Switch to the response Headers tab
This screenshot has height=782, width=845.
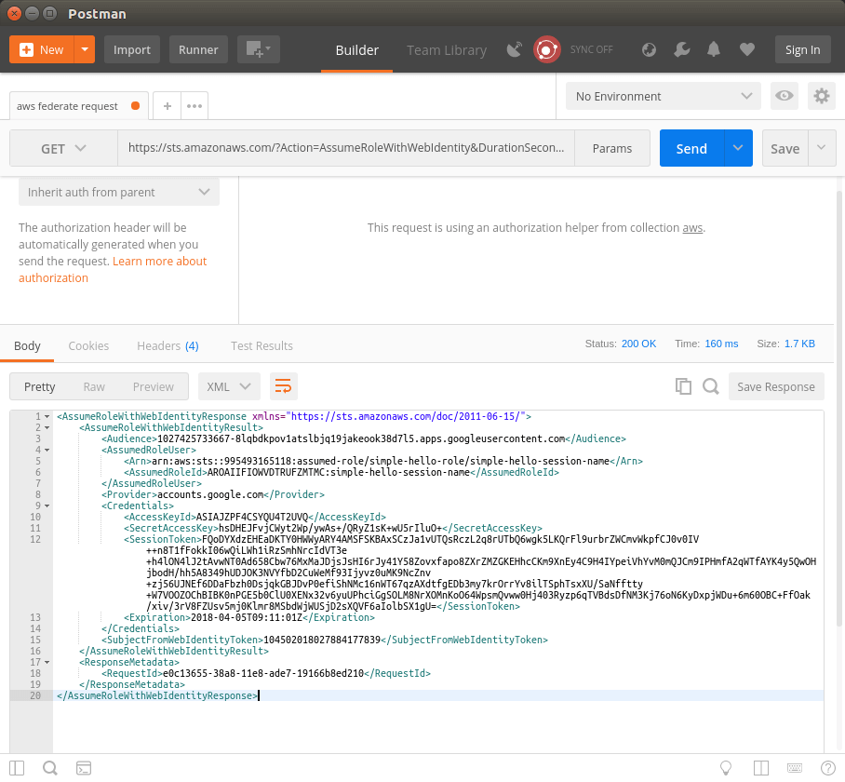[168, 345]
